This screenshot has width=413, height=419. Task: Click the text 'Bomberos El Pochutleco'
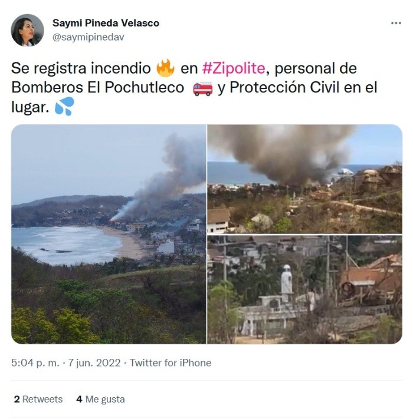[97, 87]
